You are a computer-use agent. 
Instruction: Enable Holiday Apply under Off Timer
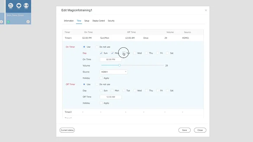point(101,103)
